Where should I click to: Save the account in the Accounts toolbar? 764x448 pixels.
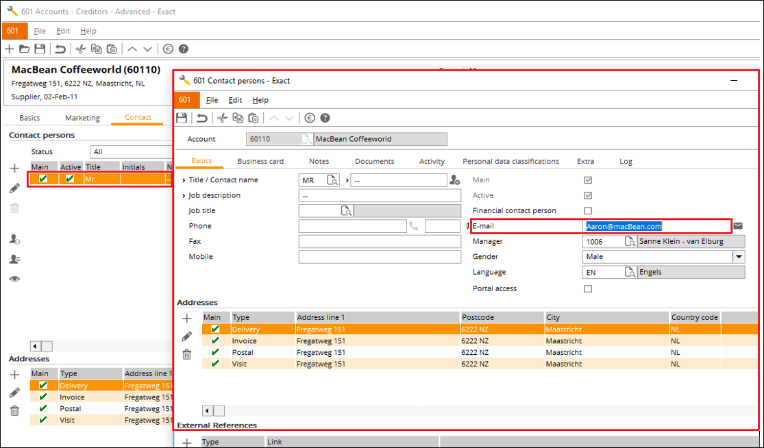click(40, 49)
